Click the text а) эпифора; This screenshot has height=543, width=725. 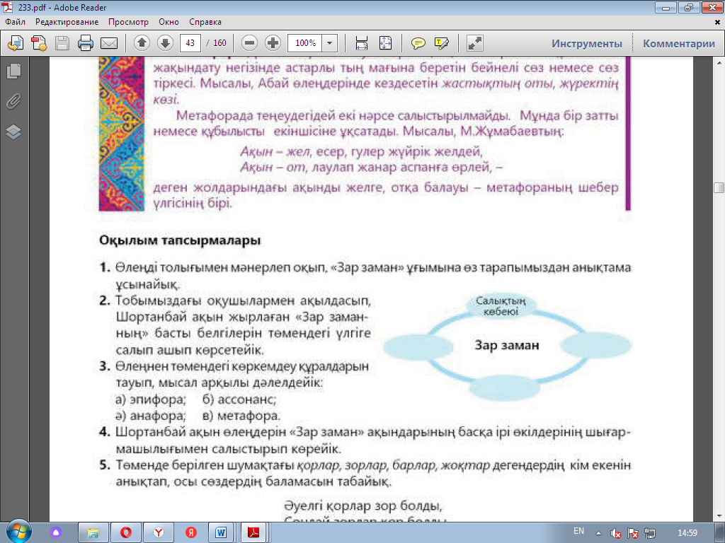(150, 399)
